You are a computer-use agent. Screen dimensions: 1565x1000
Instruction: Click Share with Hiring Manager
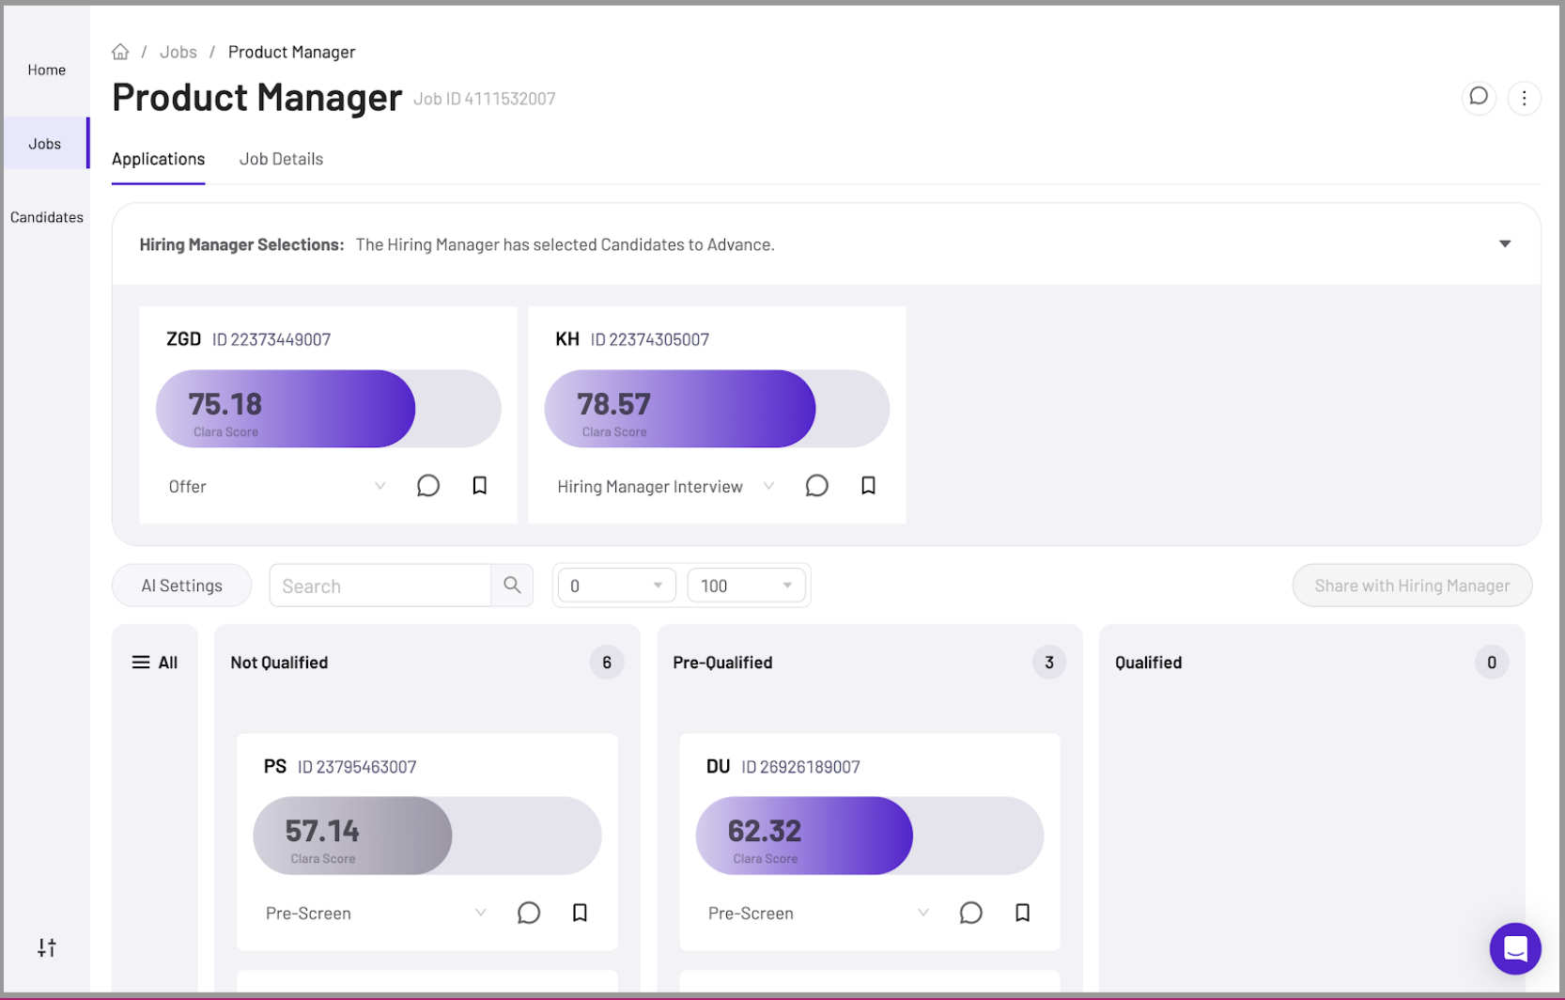[x=1412, y=585]
